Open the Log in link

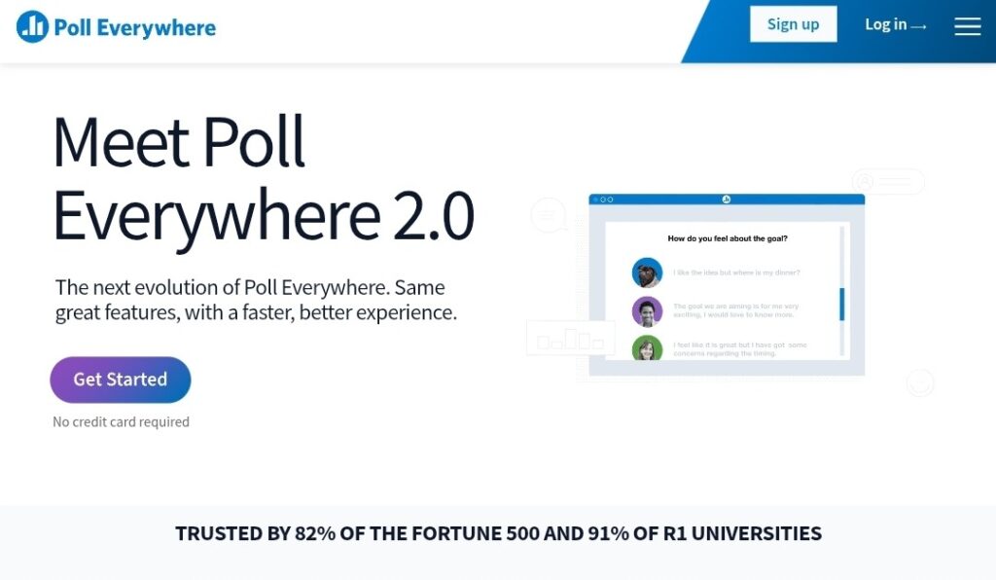click(895, 25)
